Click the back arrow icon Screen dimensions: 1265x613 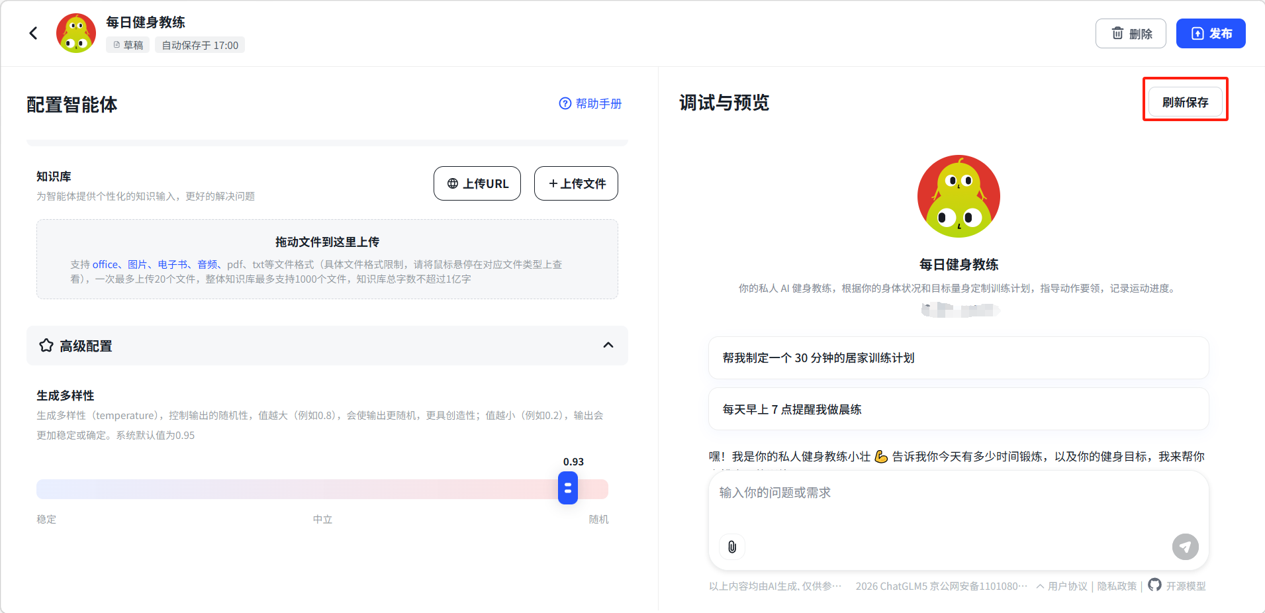[x=33, y=33]
